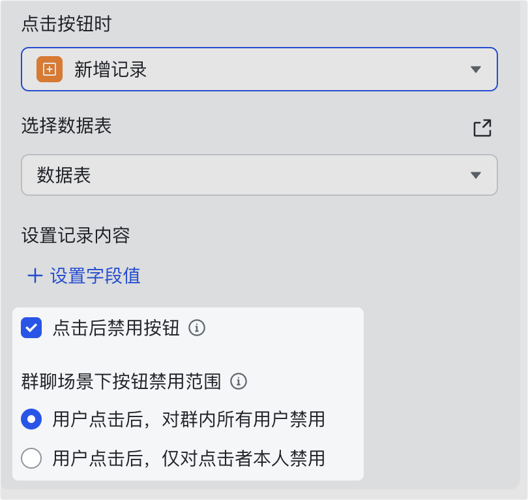Viewport: 528px width, 500px height.
Task: Click the 数据表 text in the table selector
Action: 64,175
